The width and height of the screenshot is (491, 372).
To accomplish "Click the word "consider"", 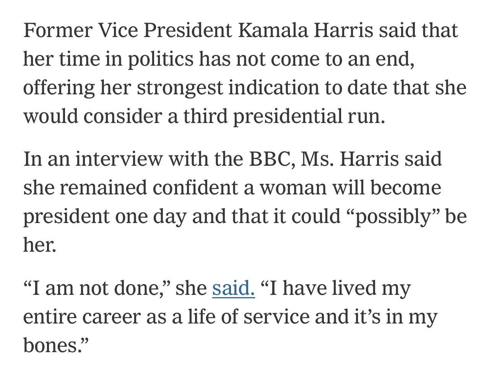I will pyautogui.click(x=122, y=116).
